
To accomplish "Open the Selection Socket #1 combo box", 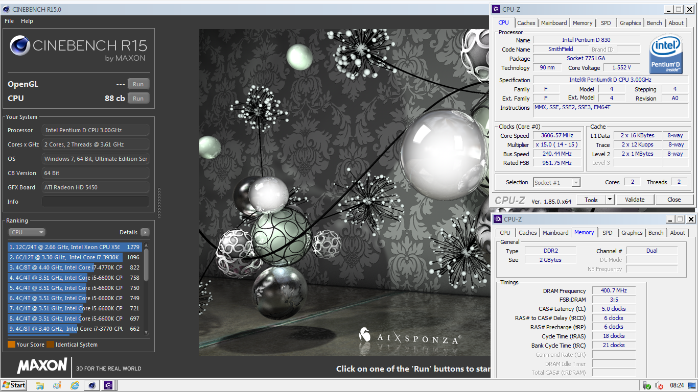I will 556,182.
